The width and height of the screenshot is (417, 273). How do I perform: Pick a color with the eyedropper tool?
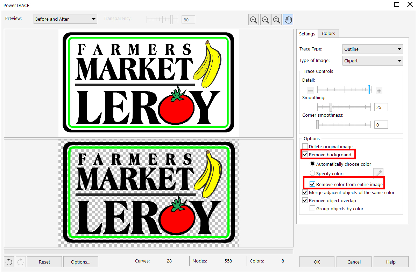click(x=378, y=173)
